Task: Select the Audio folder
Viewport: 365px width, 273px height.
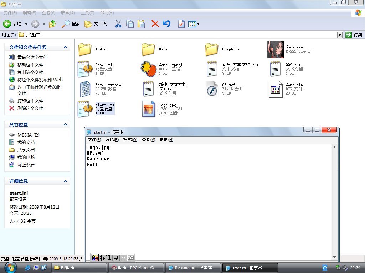Action: 85,49
